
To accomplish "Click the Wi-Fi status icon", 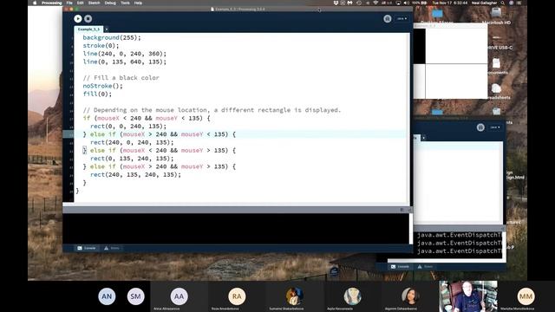I will point(375,3).
